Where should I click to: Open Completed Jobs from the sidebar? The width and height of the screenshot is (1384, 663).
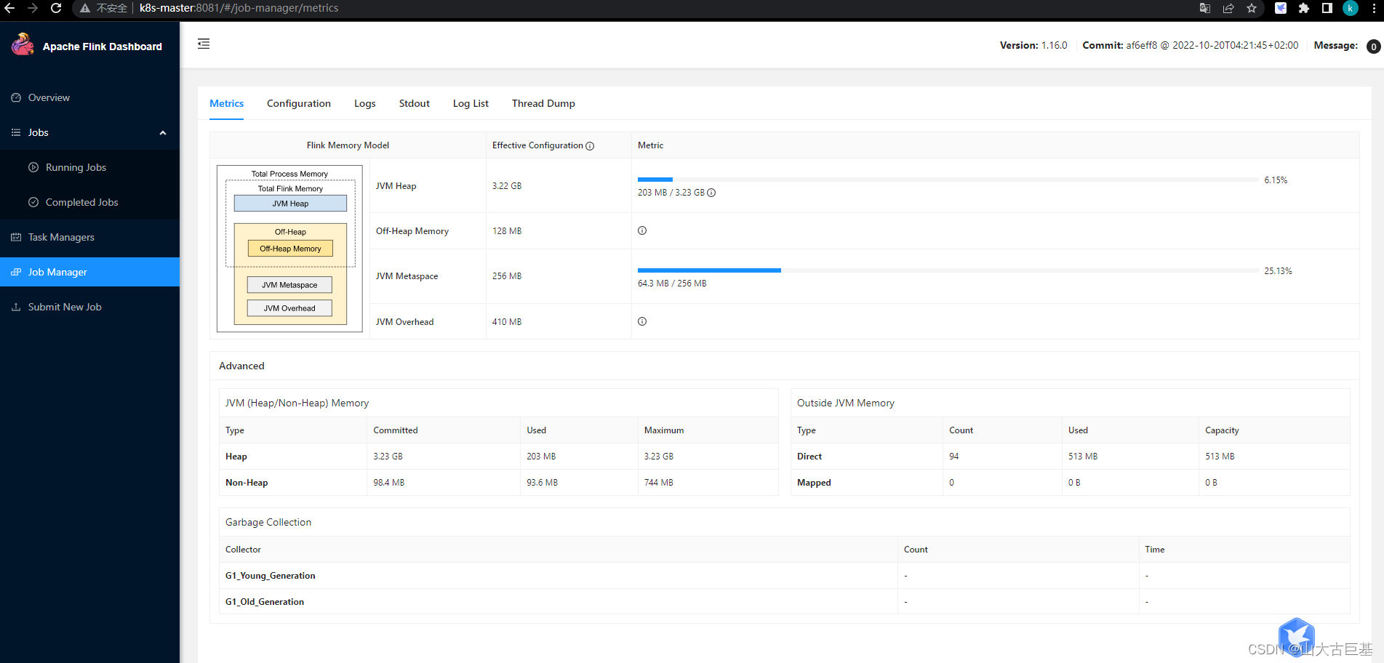(81, 202)
